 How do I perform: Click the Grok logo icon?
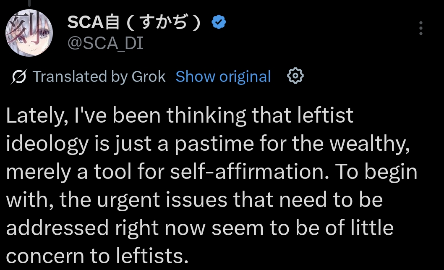pos(18,77)
